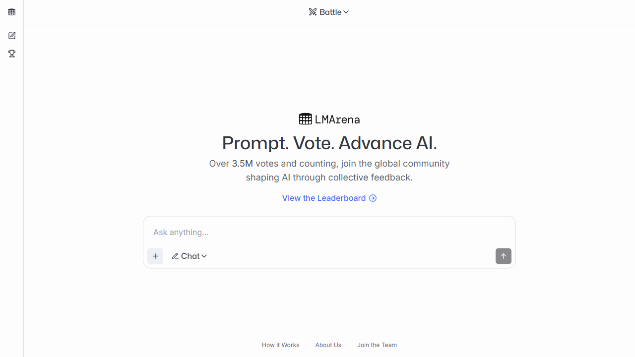The width and height of the screenshot is (635, 357).
Task: Open the How it Works footer link
Action: coord(280,345)
